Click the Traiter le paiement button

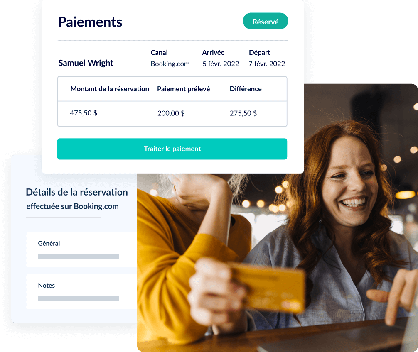(172, 149)
